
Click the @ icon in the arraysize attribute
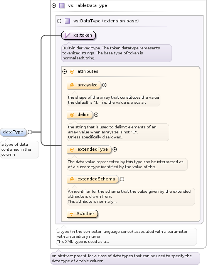[72, 85]
